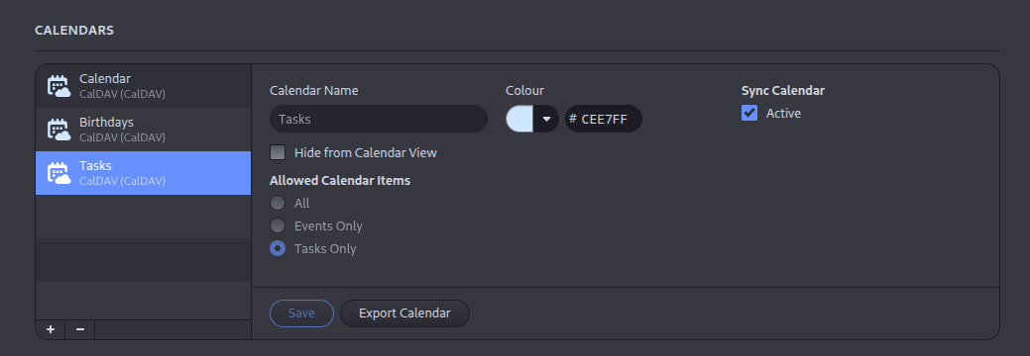
Task: Open the colour picker dropdown arrow
Action: (x=546, y=119)
